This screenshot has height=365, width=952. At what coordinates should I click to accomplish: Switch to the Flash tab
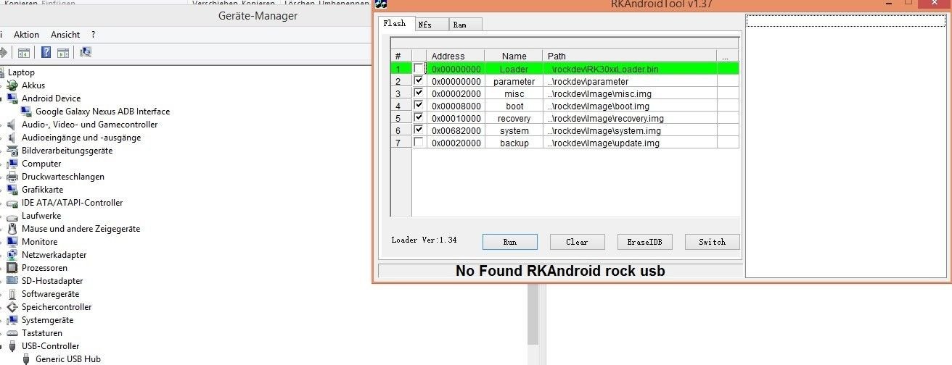pos(396,23)
